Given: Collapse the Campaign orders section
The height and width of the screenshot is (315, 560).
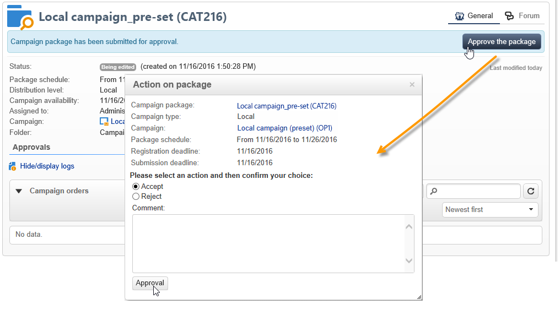Looking at the screenshot, I should [x=19, y=191].
